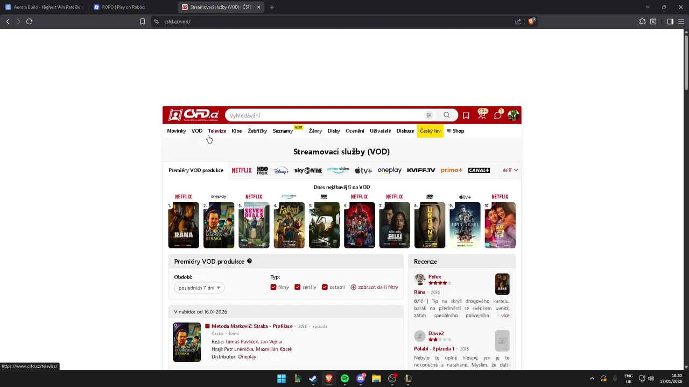
Task: Click help question mark beside Premiéry VOD produkce
Action: click(x=249, y=261)
